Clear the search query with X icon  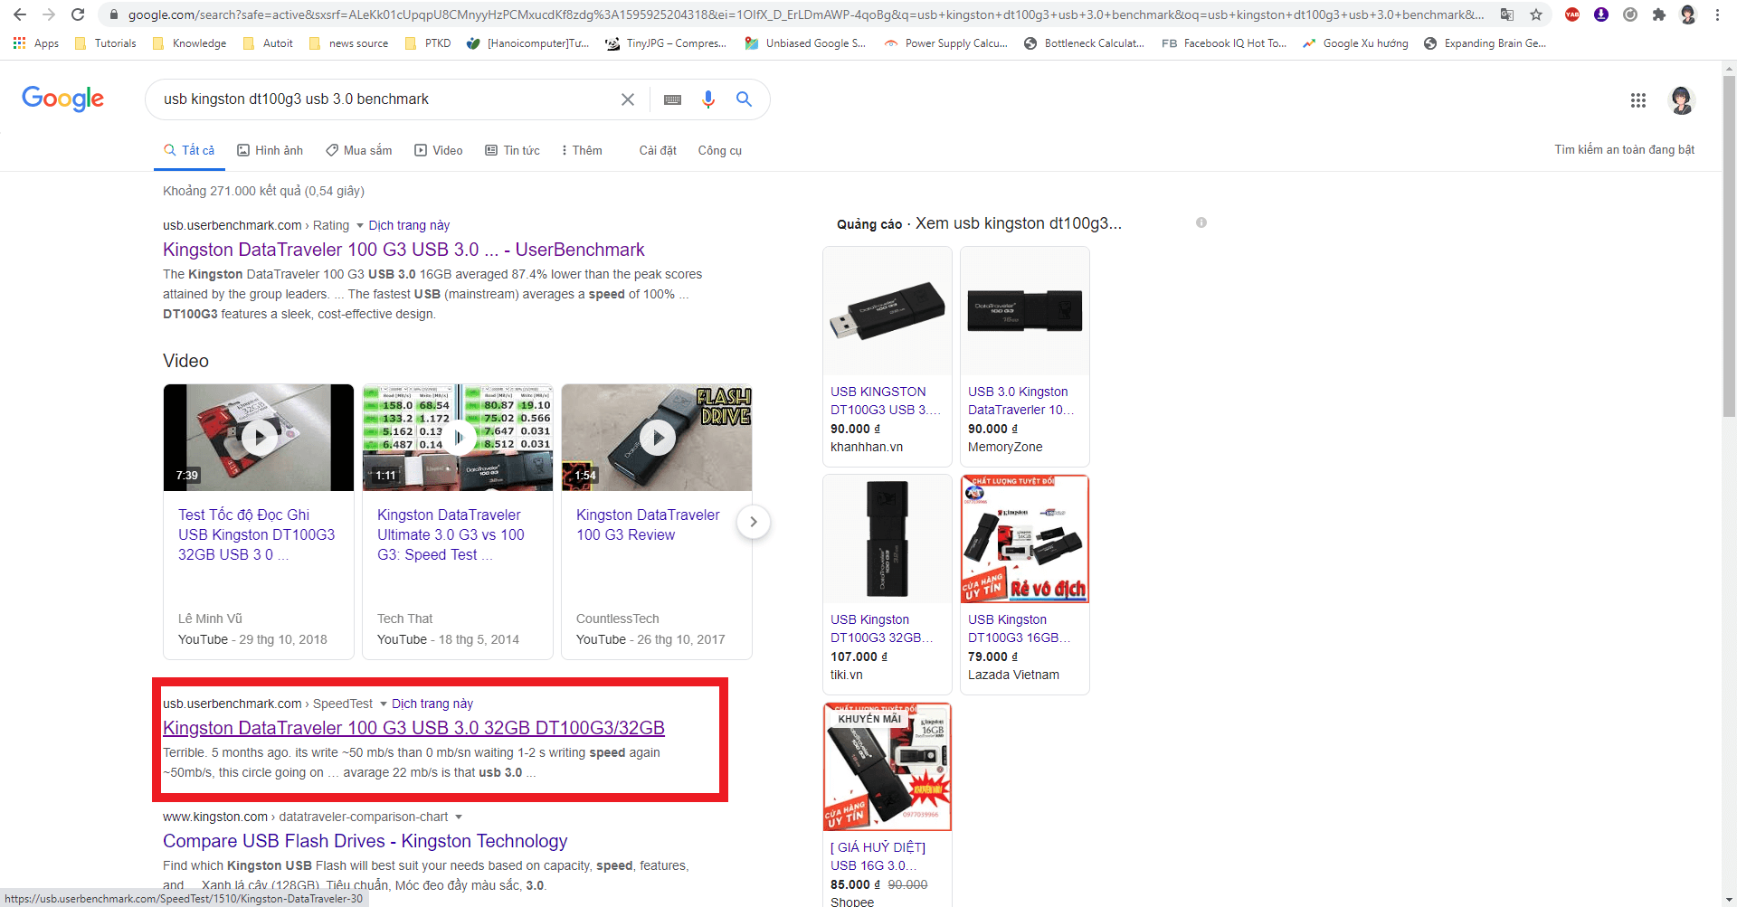[627, 99]
